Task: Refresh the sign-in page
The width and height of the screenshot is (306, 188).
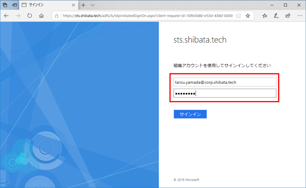Action: (30, 16)
